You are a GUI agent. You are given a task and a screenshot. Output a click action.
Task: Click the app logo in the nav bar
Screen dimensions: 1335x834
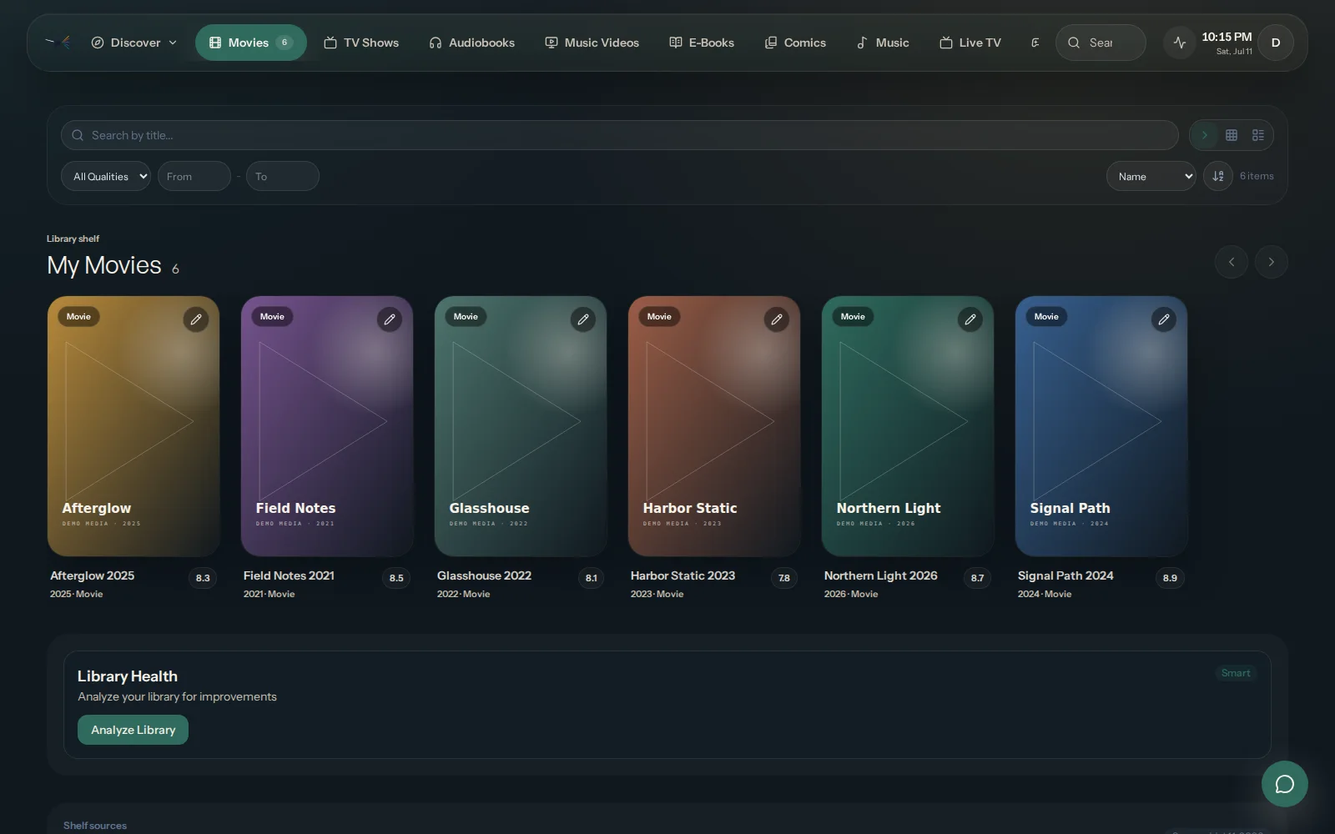pos(58,42)
